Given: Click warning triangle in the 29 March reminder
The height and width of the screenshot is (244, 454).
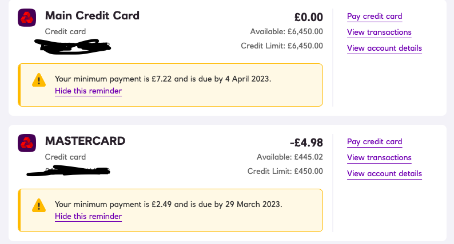Looking at the screenshot, I should [39, 205].
